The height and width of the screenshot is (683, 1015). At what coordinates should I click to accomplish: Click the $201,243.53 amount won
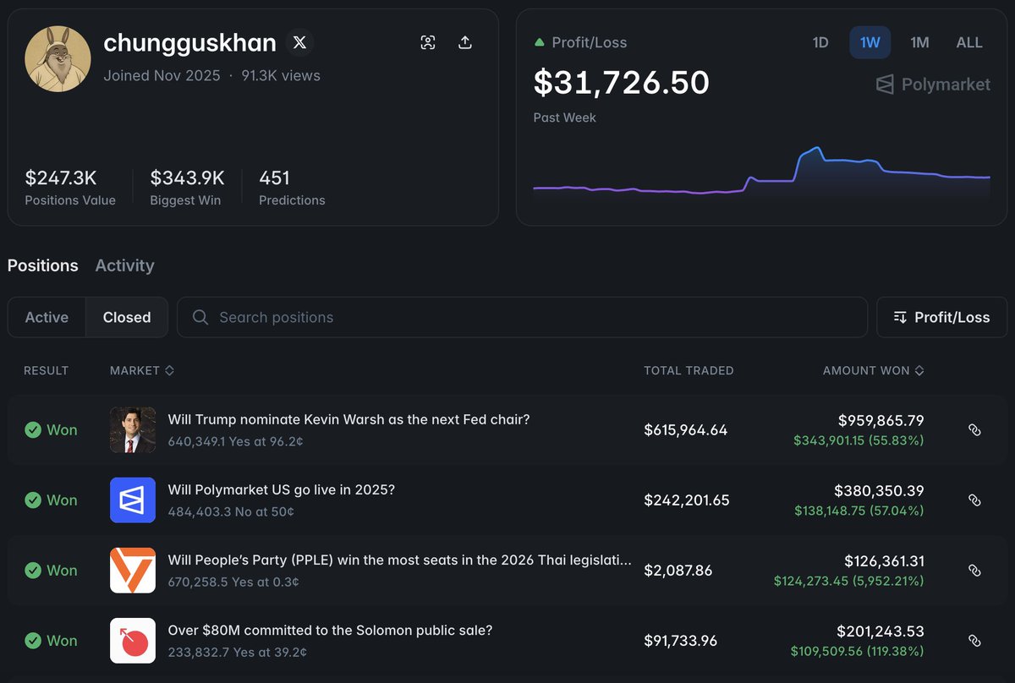[x=881, y=631]
